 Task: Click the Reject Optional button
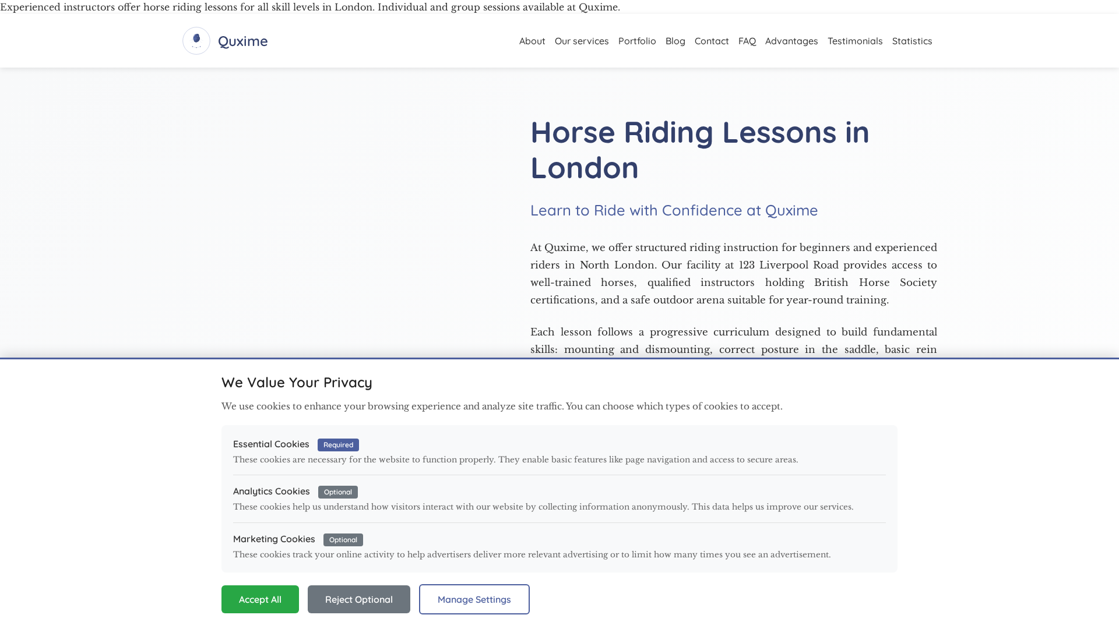359,599
